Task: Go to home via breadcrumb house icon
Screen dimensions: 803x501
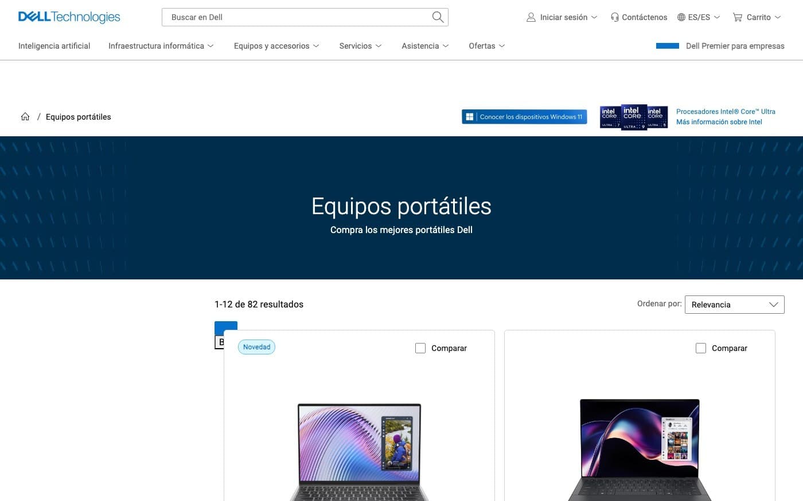Action: coord(25,116)
